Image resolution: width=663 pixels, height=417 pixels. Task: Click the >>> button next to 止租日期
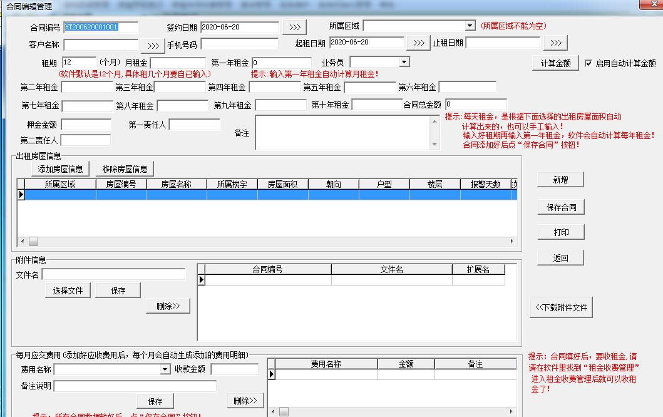point(555,43)
